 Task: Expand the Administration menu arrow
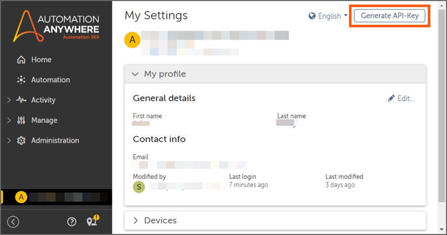[9, 140]
